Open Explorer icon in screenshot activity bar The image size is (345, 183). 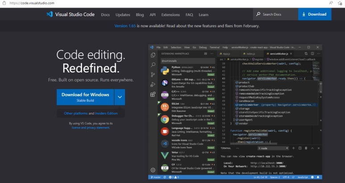[x=153, y=55]
